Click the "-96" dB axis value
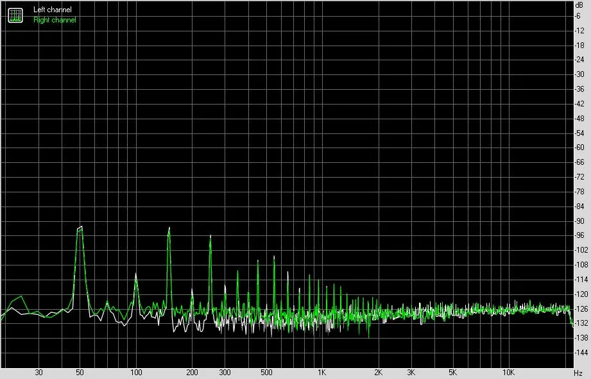 [x=579, y=235]
